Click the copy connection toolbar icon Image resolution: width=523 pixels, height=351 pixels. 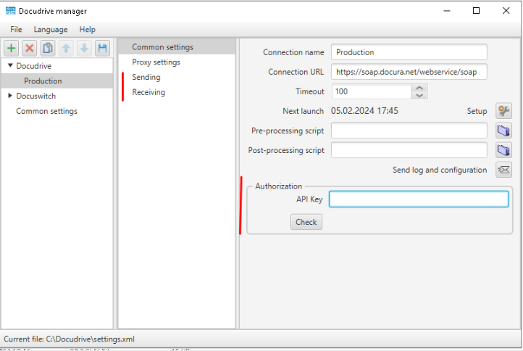pos(48,48)
